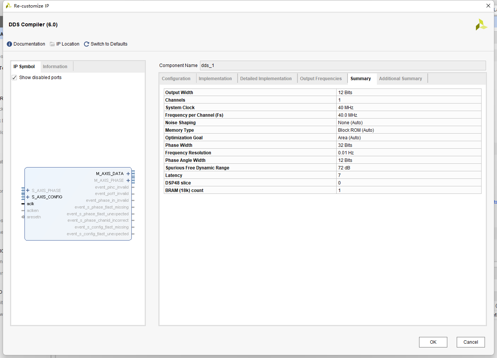Screen dimensions: 497x358
Task: Open the Output Frequencies tab
Action: (x=321, y=79)
